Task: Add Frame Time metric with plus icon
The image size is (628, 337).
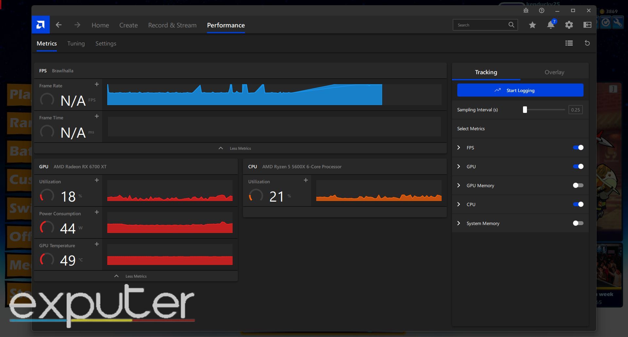Action: [x=97, y=116]
